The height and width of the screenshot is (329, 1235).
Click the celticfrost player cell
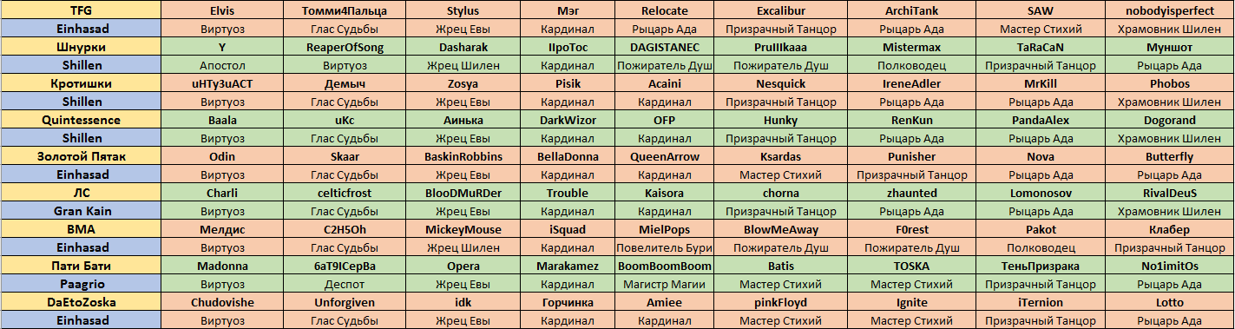344,193
